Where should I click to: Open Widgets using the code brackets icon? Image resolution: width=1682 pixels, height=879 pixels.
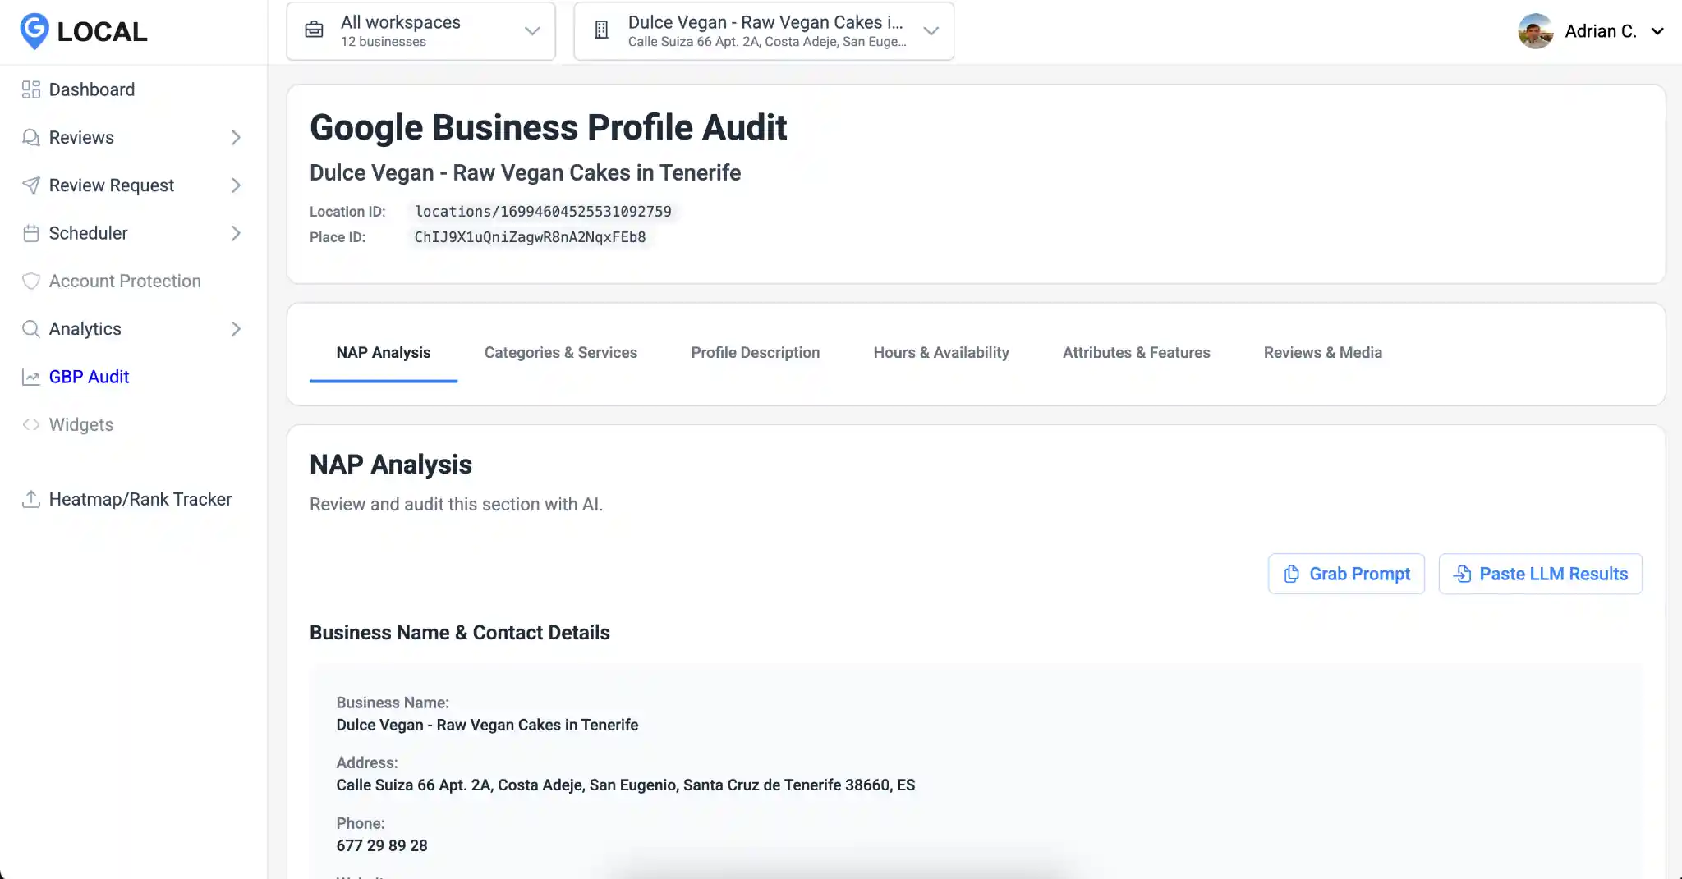pyautogui.click(x=31, y=424)
